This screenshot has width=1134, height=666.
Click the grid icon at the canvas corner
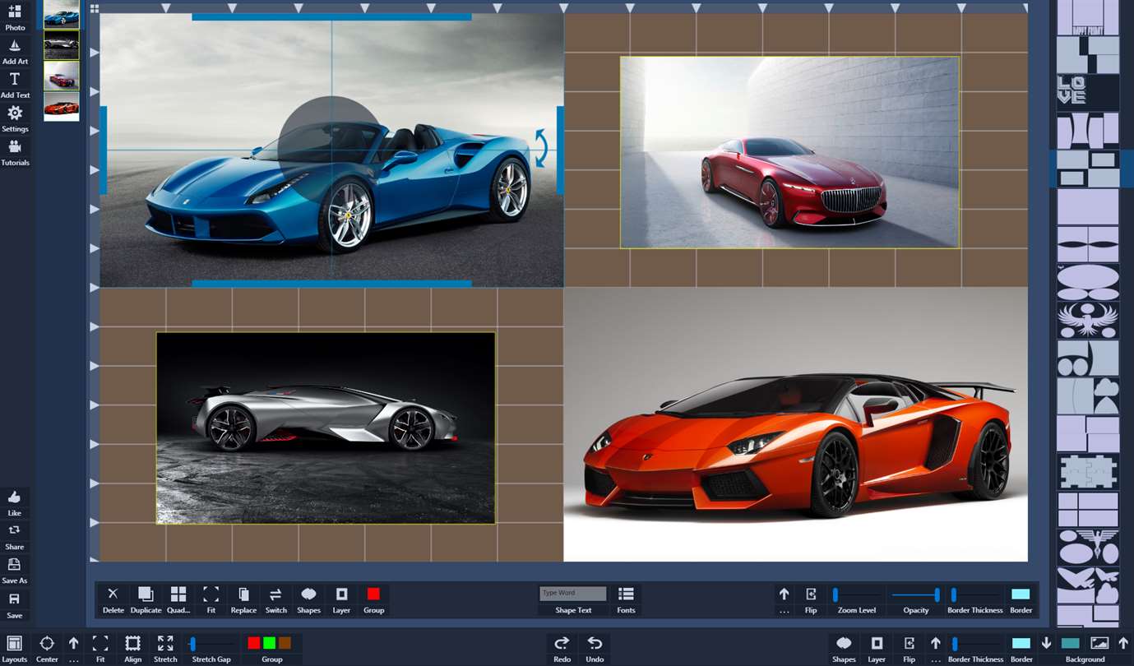click(x=95, y=9)
